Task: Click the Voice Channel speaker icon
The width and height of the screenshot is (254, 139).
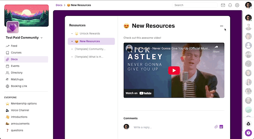Action: point(7,110)
